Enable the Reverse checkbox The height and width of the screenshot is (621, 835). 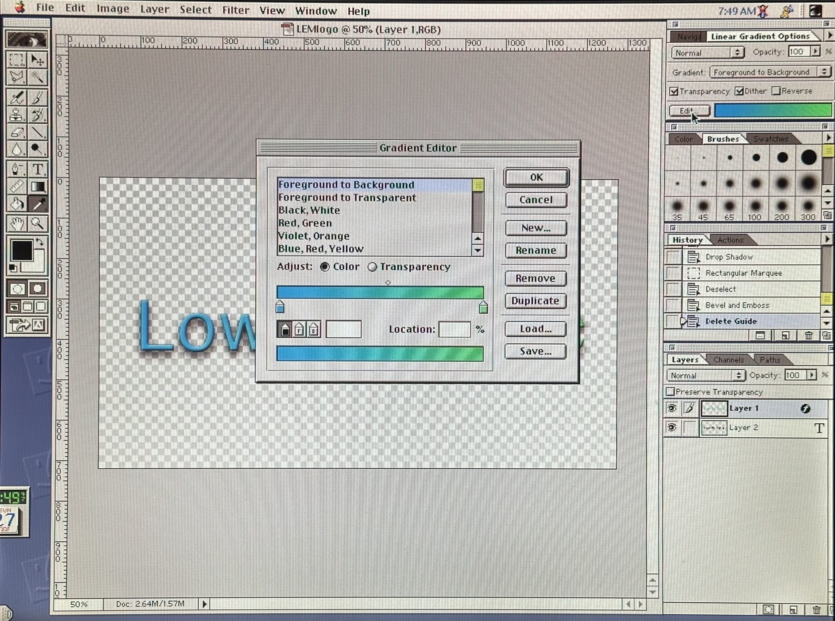[776, 91]
